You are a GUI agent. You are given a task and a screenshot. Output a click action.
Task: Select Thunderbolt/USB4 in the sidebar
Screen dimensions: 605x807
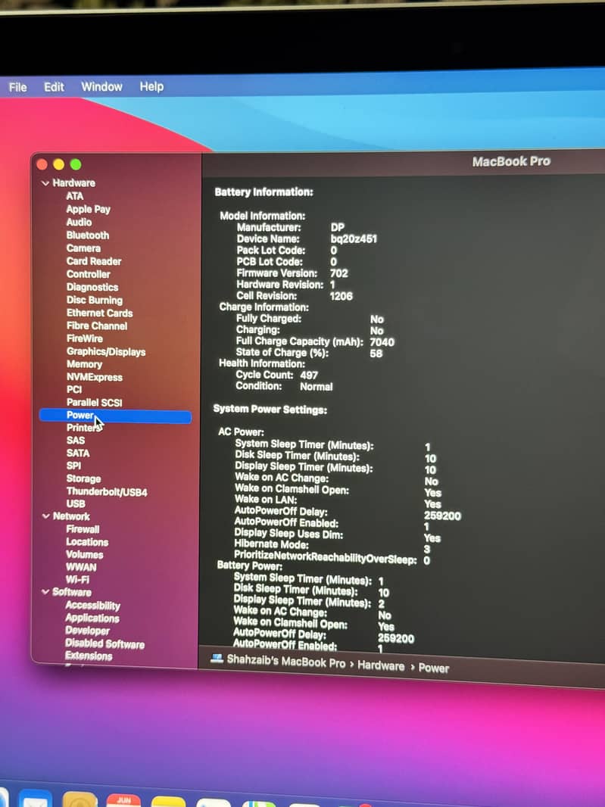coord(107,492)
